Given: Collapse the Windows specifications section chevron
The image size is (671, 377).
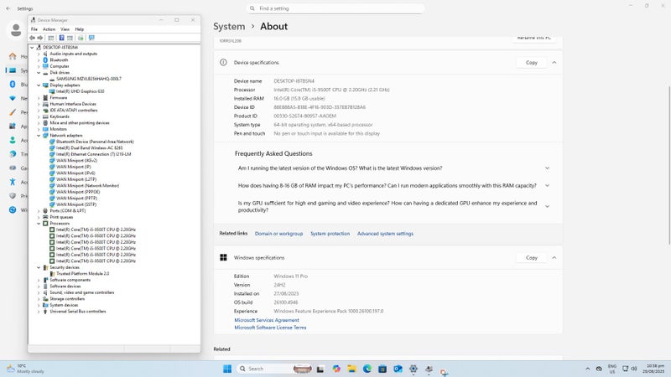Looking at the screenshot, I should [554, 258].
